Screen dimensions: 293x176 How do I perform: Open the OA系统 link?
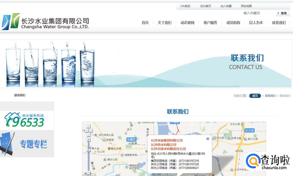(185, 6)
